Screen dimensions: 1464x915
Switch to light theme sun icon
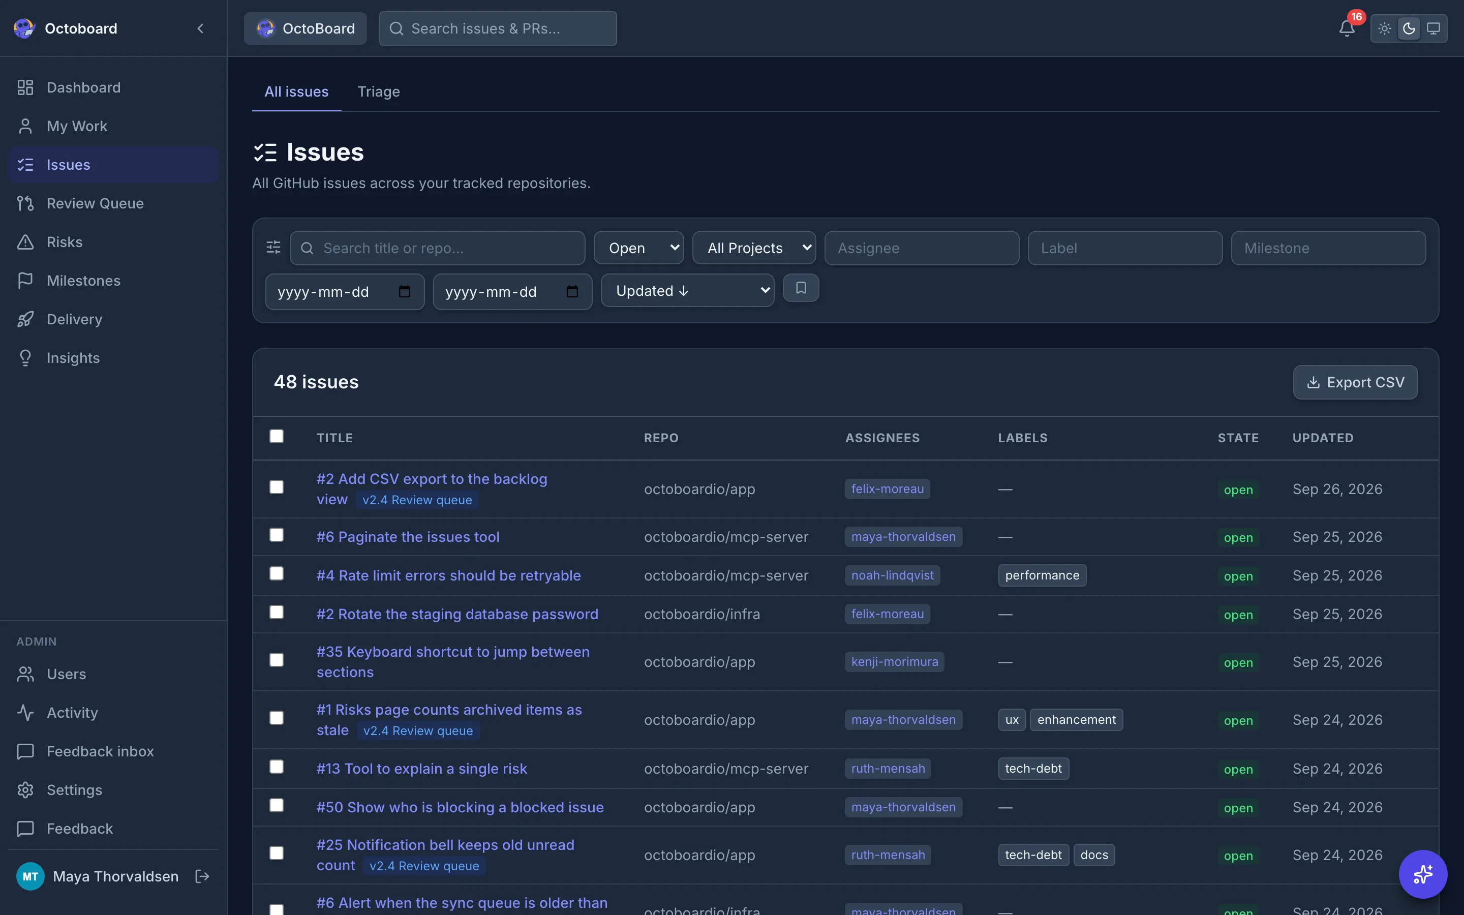1384,28
